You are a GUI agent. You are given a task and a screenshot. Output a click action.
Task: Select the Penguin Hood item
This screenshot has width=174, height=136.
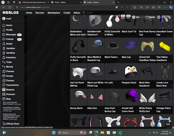(130, 72)
